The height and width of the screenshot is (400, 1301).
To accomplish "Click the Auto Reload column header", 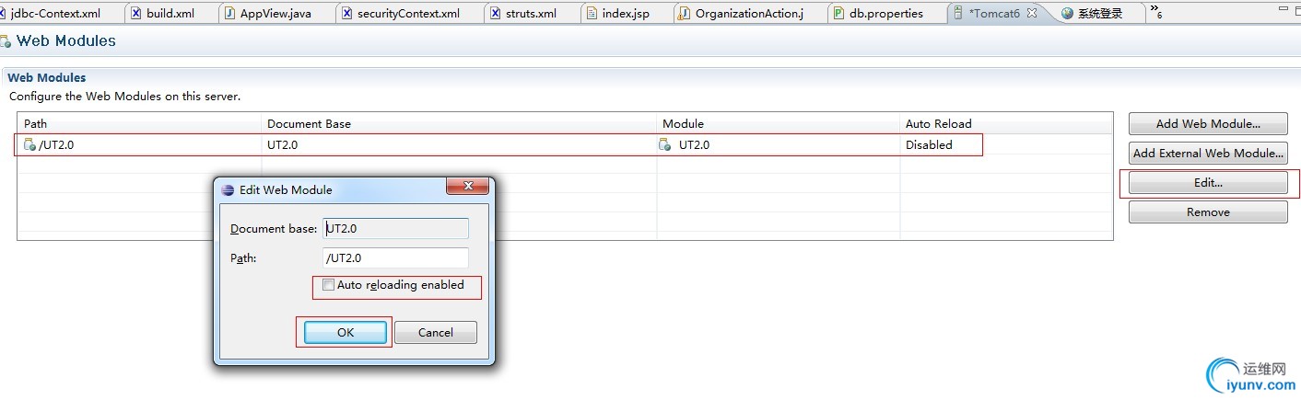I will coord(1006,123).
